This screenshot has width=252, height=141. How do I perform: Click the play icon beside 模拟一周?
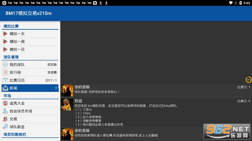(5, 41)
